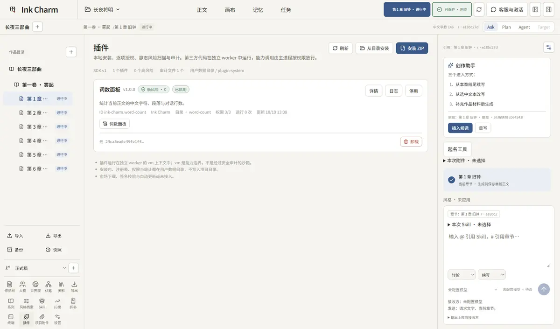The height and width of the screenshot is (329, 560).
Task: Switch assistant mode to Ask
Action: point(491,27)
